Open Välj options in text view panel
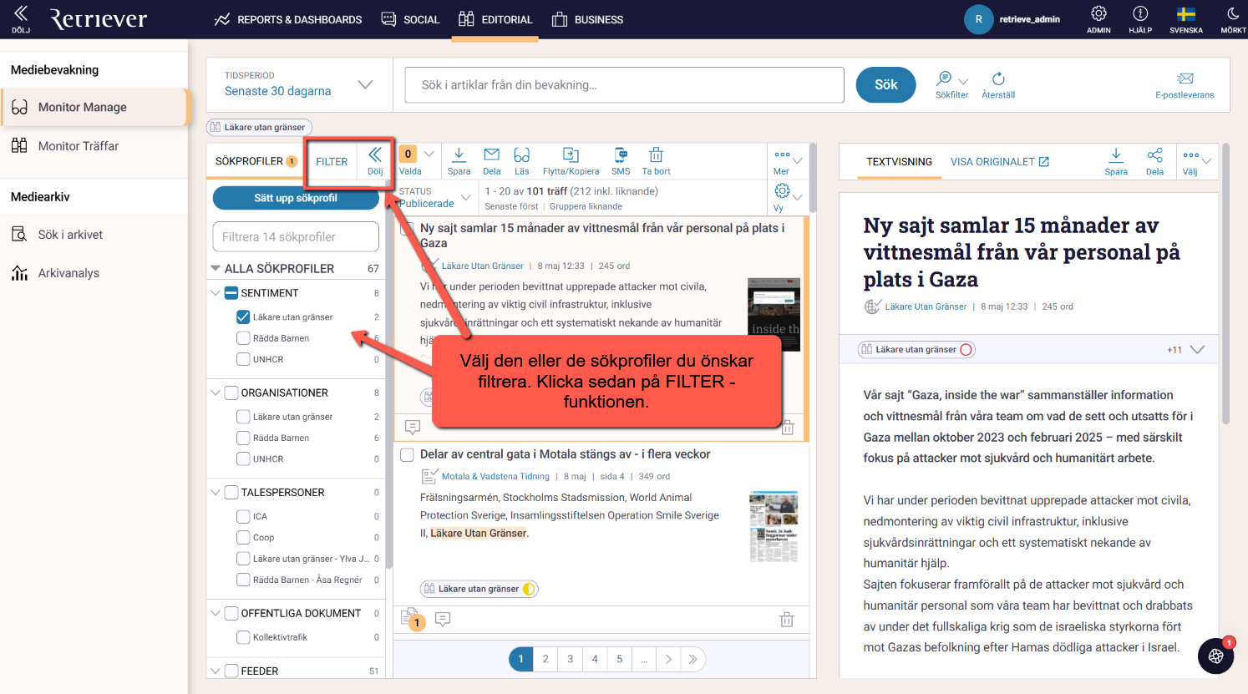Image resolution: width=1248 pixels, height=694 pixels. tap(1197, 160)
